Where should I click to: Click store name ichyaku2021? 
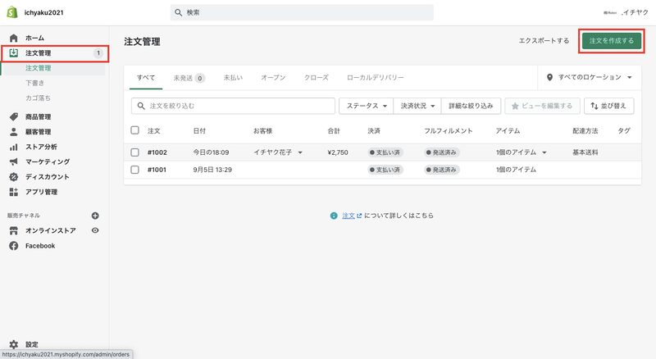tap(44, 12)
